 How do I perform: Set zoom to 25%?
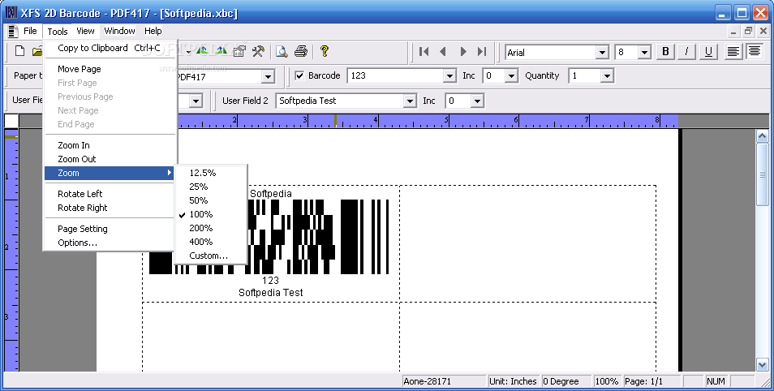coord(211,187)
